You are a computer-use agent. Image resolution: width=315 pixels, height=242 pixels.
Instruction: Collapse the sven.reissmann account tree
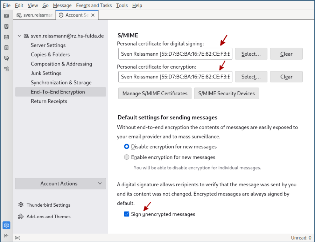pos(20,36)
